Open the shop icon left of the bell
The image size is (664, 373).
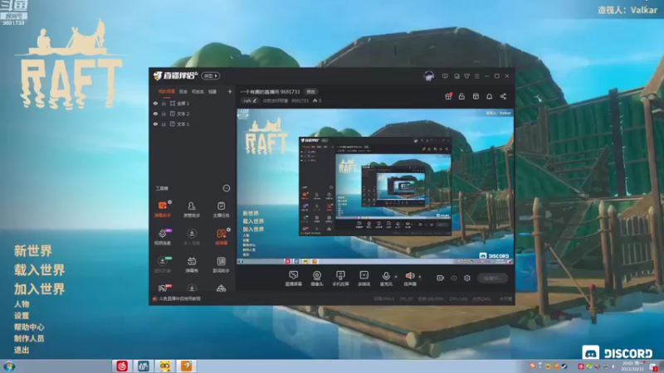coord(476,96)
